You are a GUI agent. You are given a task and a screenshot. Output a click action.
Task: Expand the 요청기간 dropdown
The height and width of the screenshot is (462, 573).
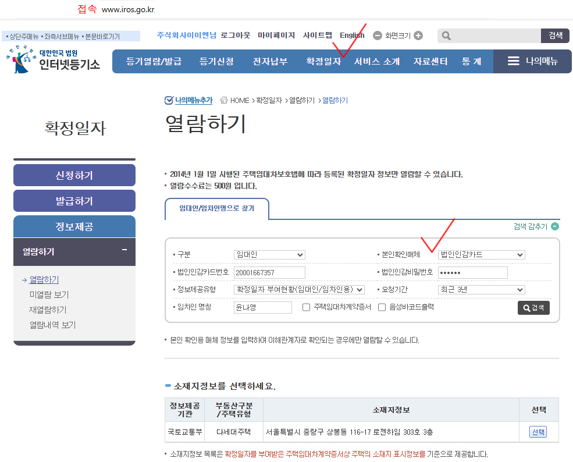click(x=481, y=290)
